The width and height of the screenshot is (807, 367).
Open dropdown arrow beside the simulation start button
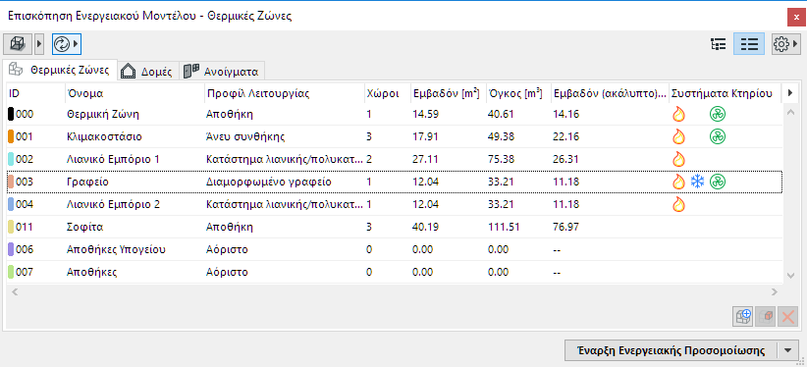pos(788,350)
